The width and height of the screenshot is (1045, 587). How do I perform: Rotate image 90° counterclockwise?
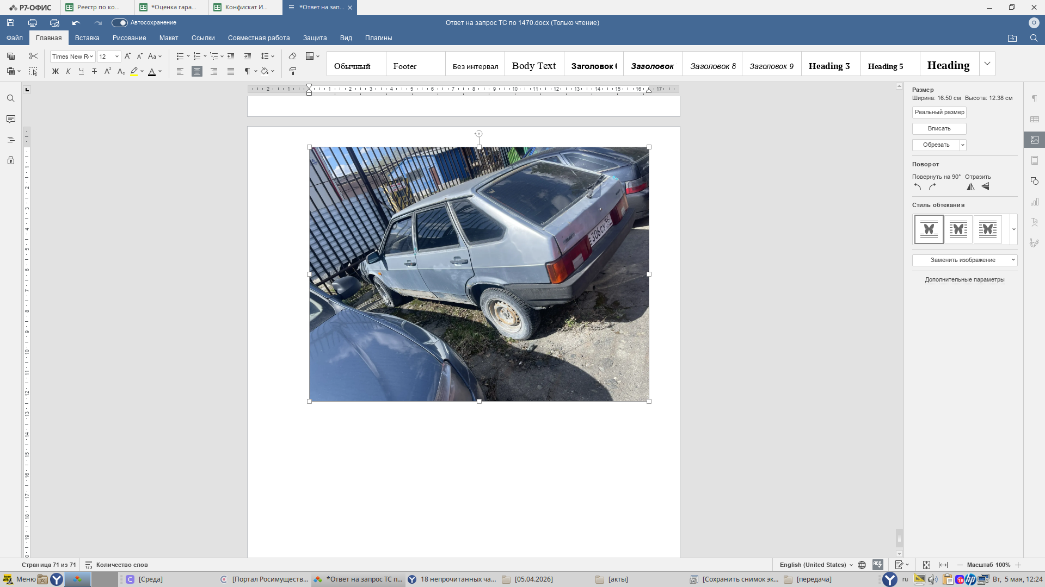pyautogui.click(x=918, y=187)
